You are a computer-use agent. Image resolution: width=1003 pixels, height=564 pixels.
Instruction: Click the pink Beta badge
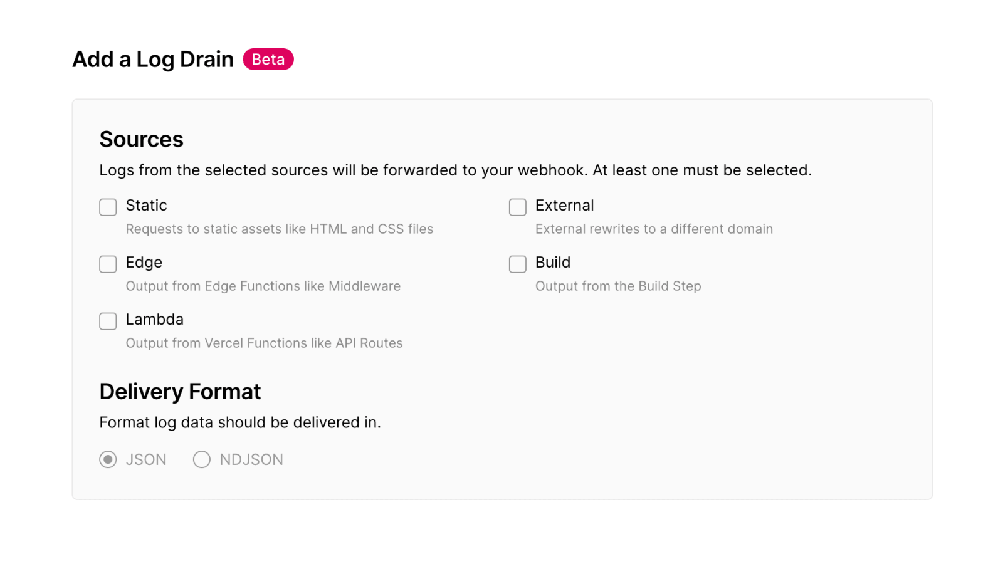268,59
